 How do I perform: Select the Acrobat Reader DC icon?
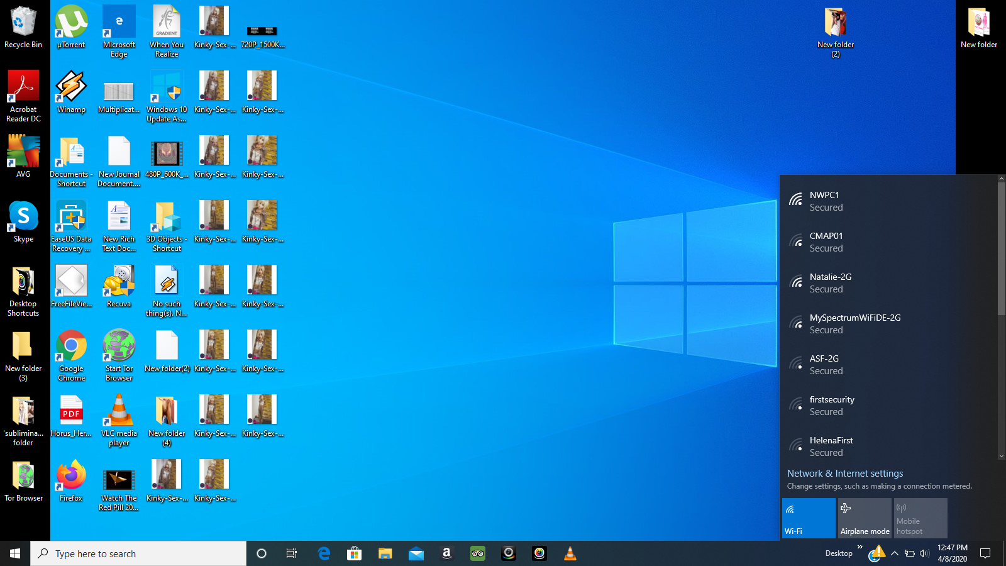coord(23,96)
